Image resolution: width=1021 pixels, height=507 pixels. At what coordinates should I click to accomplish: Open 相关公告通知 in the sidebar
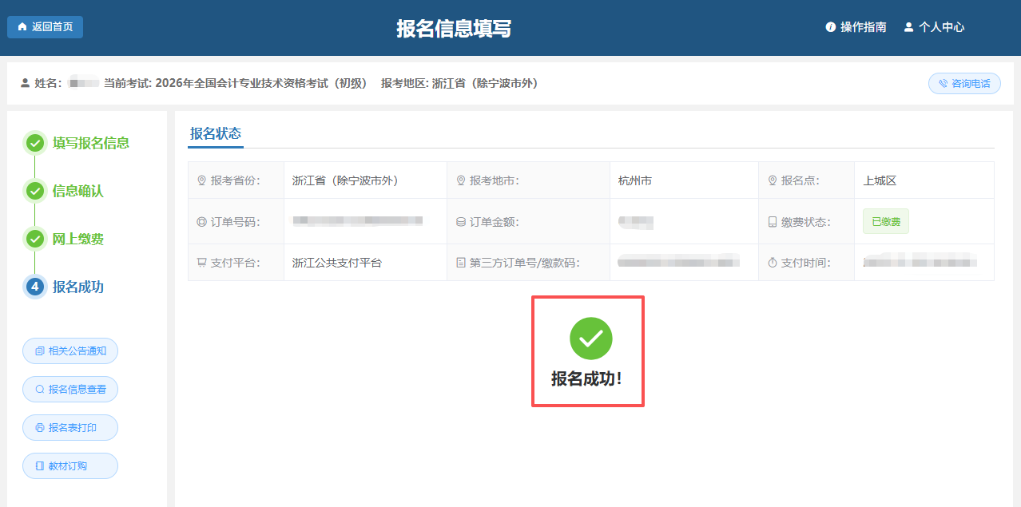[70, 351]
